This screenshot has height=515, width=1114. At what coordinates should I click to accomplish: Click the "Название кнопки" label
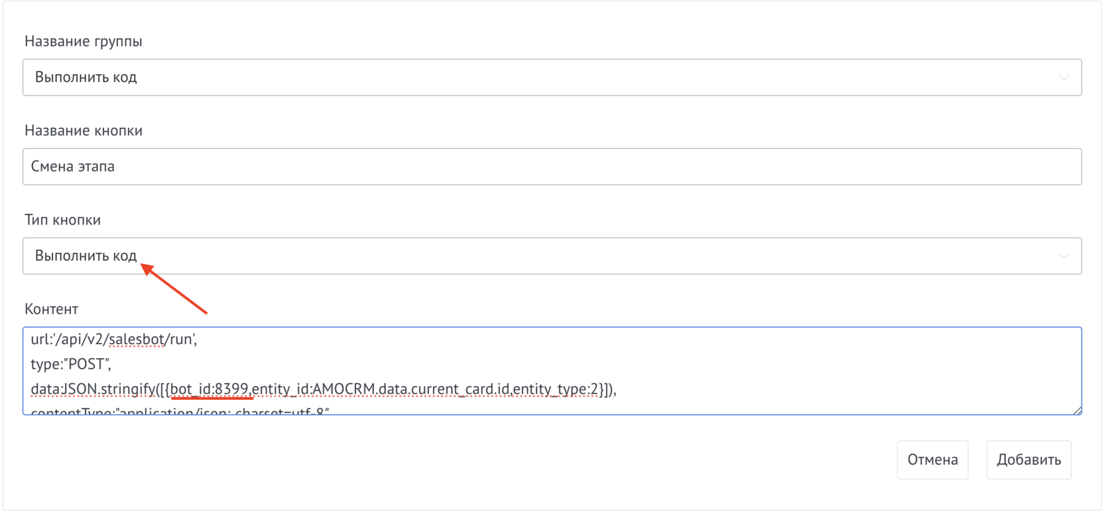pyautogui.click(x=84, y=130)
